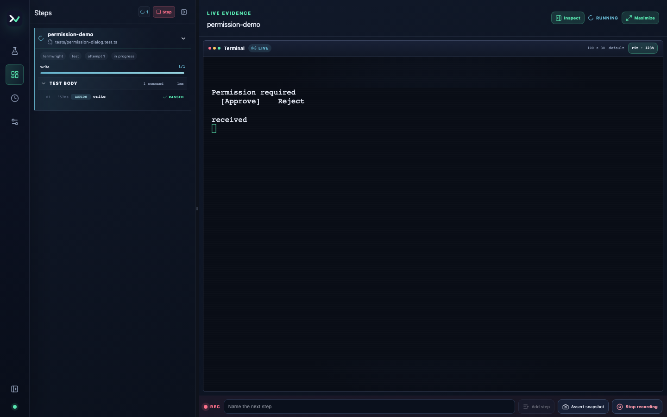Click the test tag chip
The width and height of the screenshot is (667, 417).
coord(76,57)
